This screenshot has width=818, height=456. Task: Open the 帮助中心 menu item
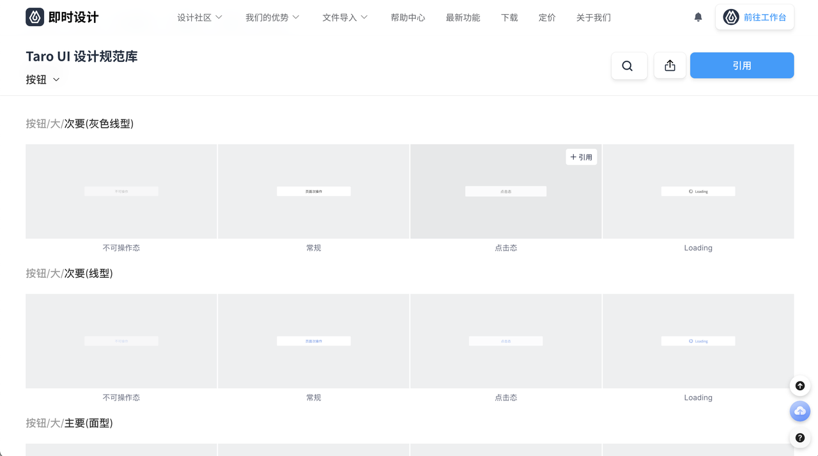pos(408,17)
